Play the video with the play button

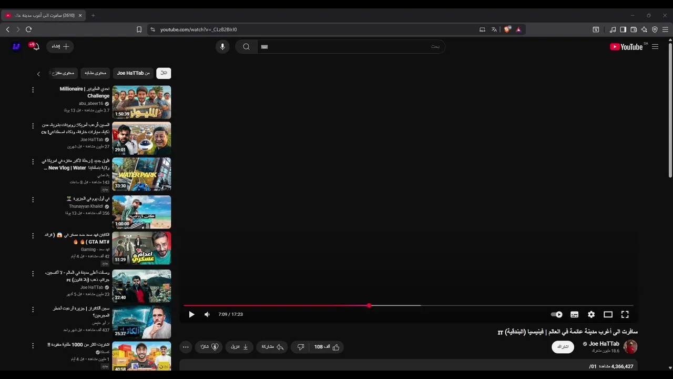(x=191, y=314)
